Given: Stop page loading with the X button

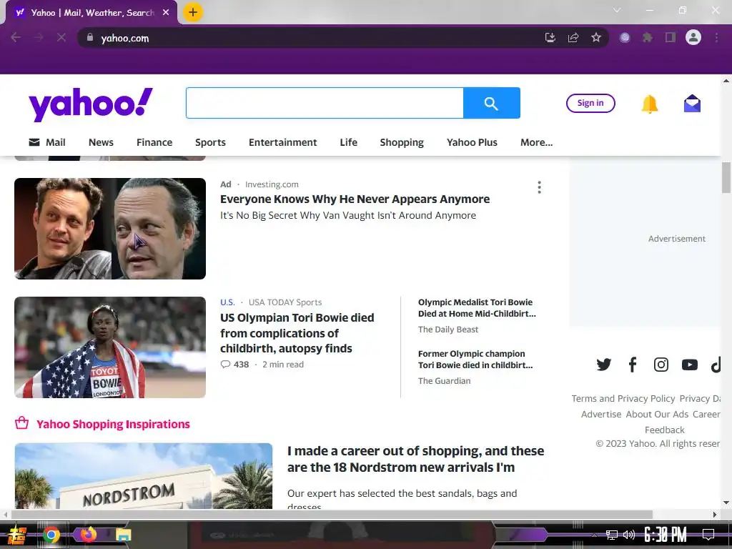Looking at the screenshot, I should pos(61,37).
